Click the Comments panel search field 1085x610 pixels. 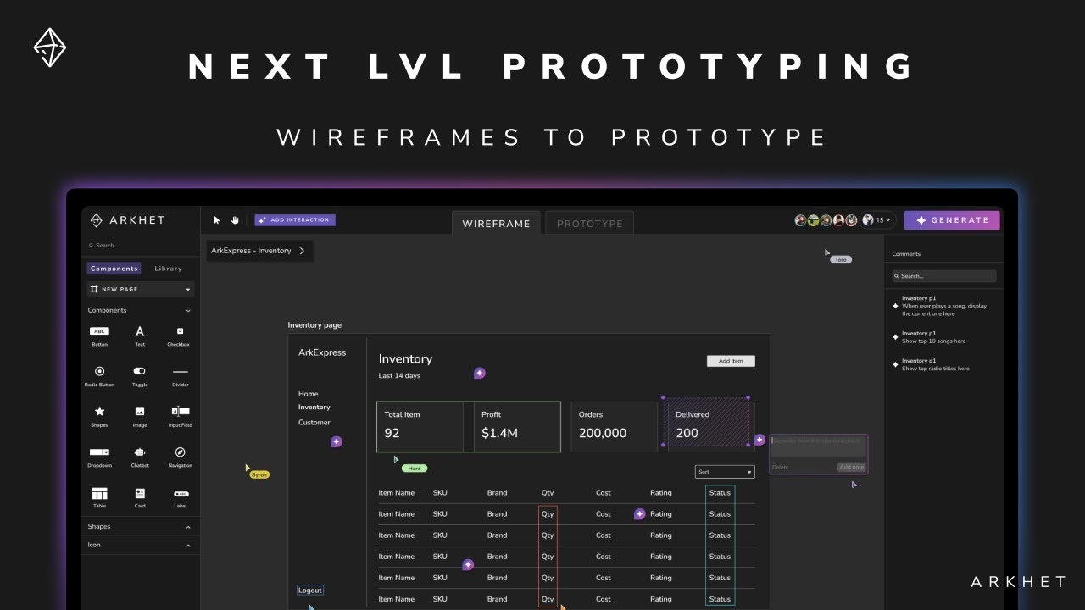coord(943,276)
